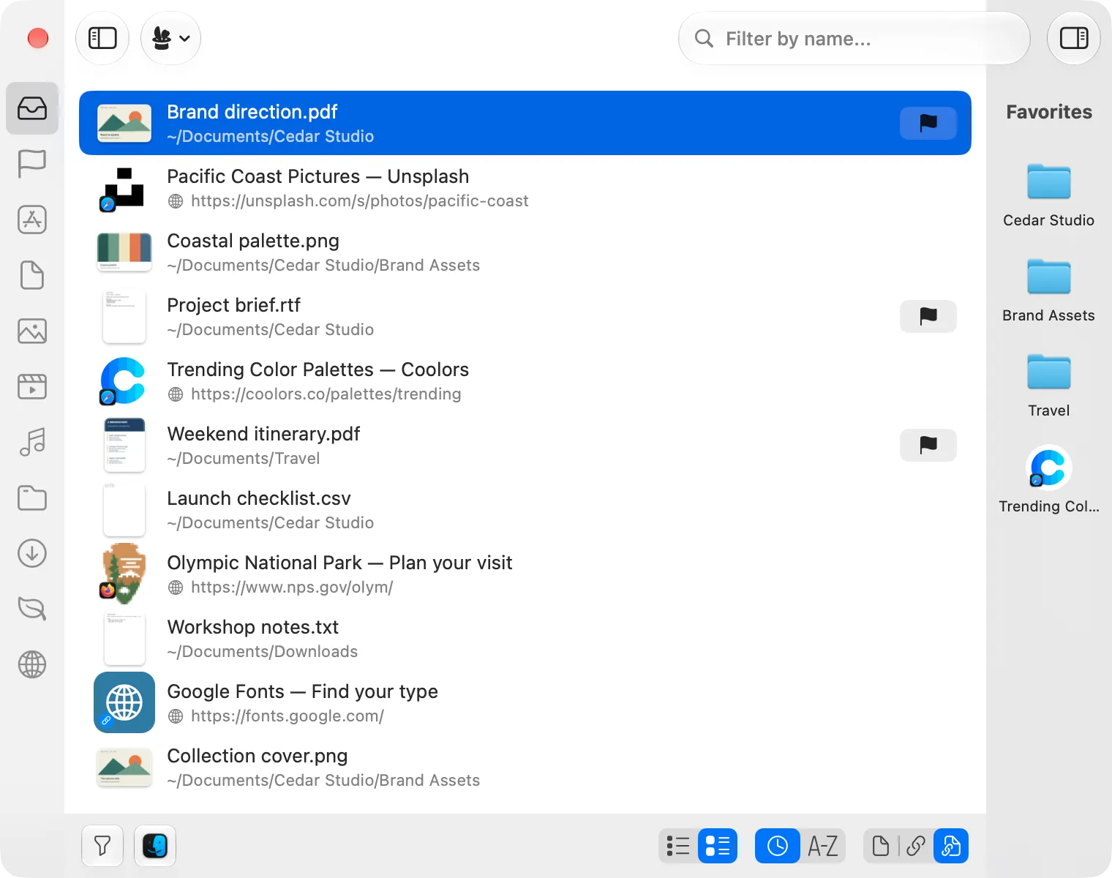The width and height of the screenshot is (1112, 878).
Task: Unflag Brand direction.pdf
Action: pos(928,123)
